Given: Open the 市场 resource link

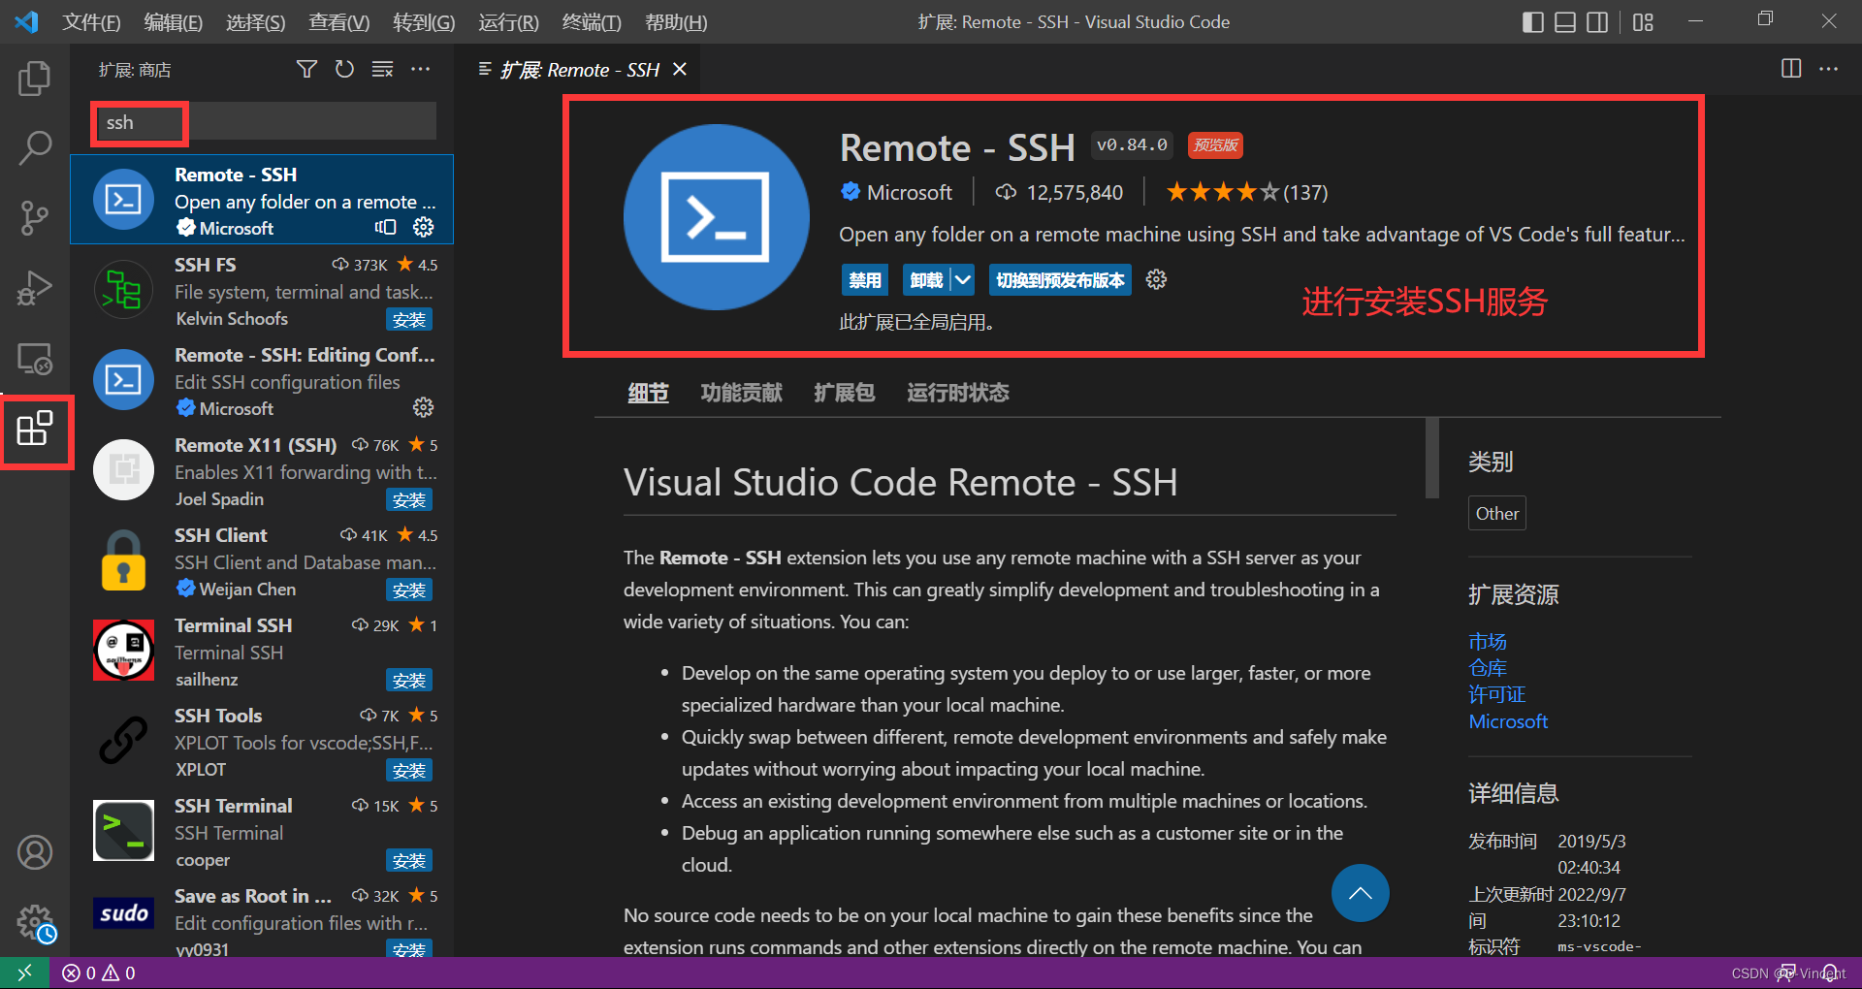Looking at the screenshot, I should (x=1488, y=642).
